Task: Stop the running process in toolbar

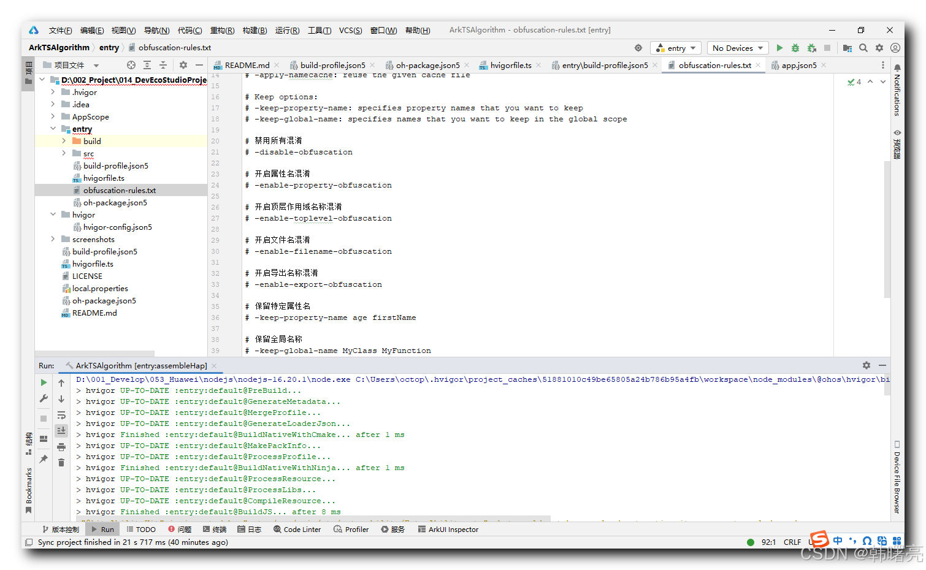Action: [x=827, y=48]
